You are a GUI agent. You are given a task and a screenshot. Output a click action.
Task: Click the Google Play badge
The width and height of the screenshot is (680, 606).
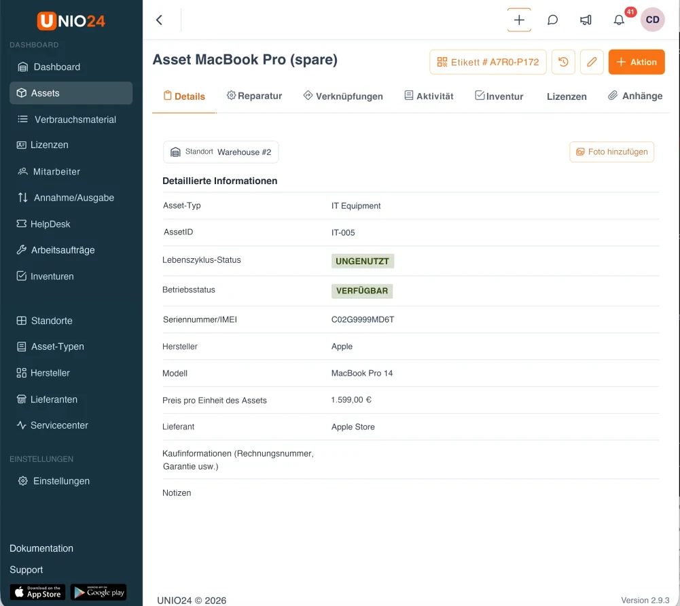[99, 592]
